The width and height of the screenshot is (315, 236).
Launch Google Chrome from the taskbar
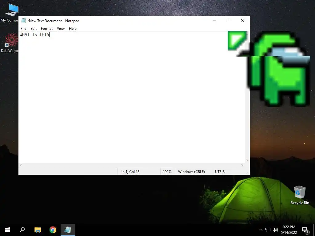(53, 230)
